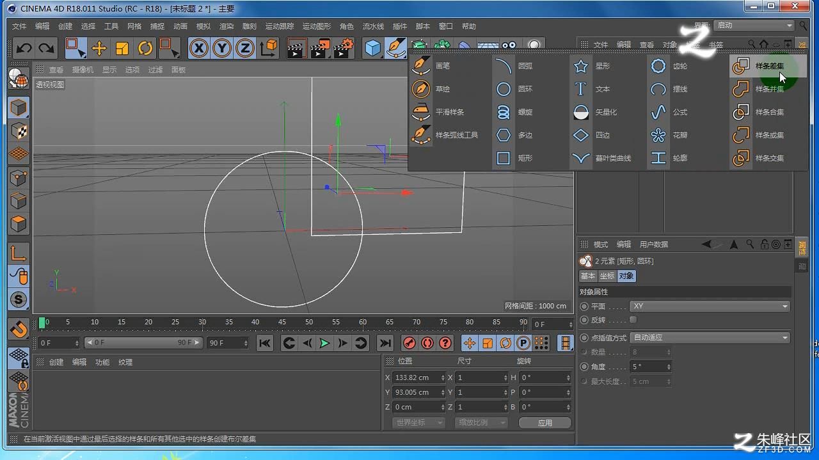This screenshot has width=819, height=460.
Task: Click the 平面 animation radio dot
Action: coord(584,306)
